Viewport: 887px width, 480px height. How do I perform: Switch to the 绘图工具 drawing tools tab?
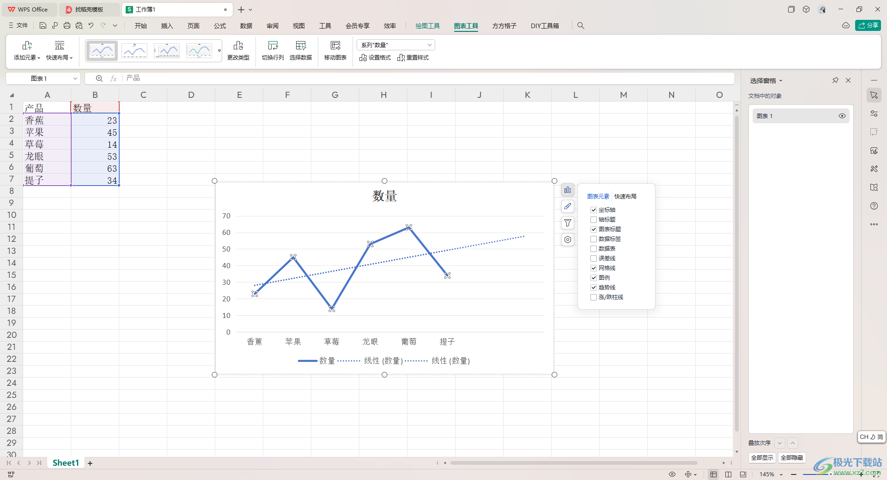tap(428, 26)
